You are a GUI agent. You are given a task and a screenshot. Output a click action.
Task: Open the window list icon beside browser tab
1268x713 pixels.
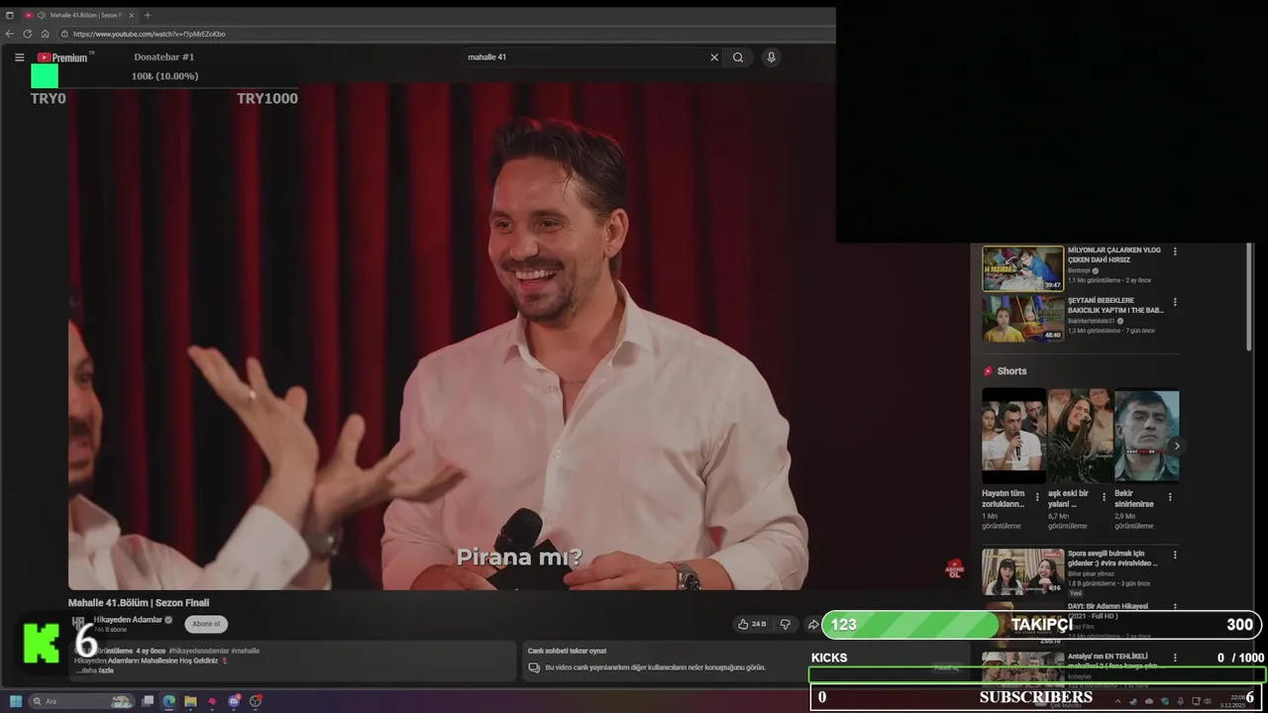(10, 15)
